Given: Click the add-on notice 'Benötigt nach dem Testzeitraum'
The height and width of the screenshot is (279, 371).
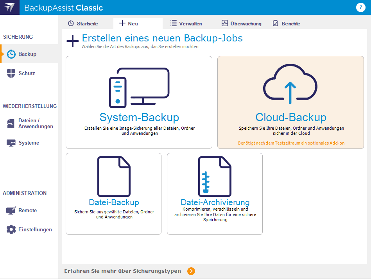Looking at the screenshot, I should [x=291, y=143].
